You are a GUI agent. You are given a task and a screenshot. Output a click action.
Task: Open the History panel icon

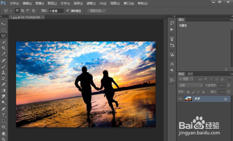[x=172, y=23]
